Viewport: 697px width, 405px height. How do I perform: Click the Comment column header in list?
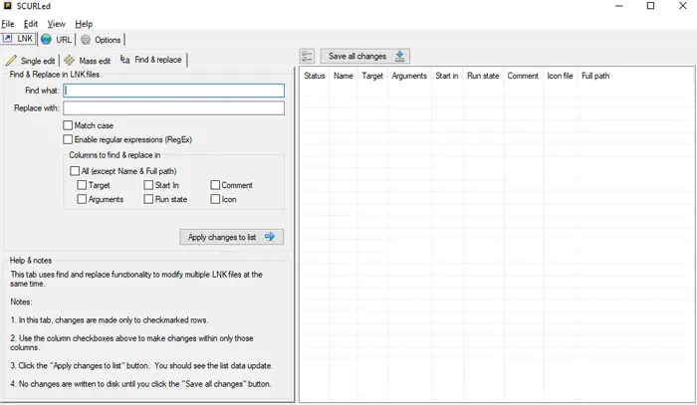click(523, 76)
